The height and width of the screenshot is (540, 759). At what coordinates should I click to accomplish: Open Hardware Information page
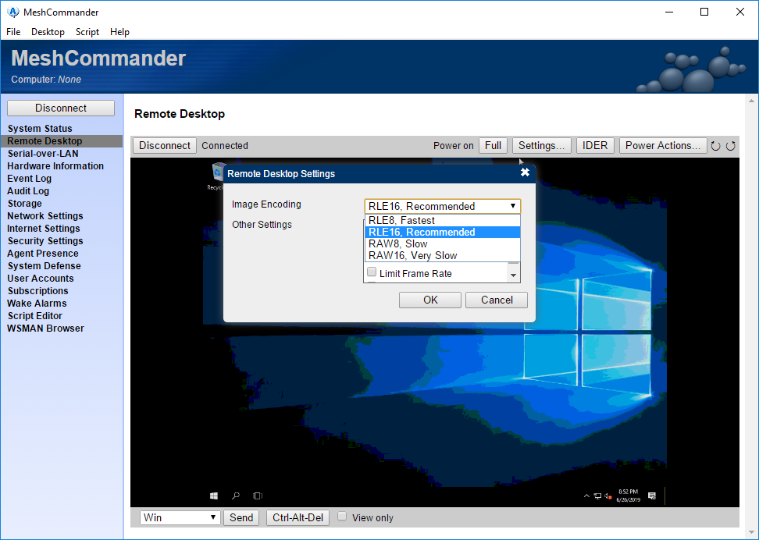pyautogui.click(x=55, y=166)
